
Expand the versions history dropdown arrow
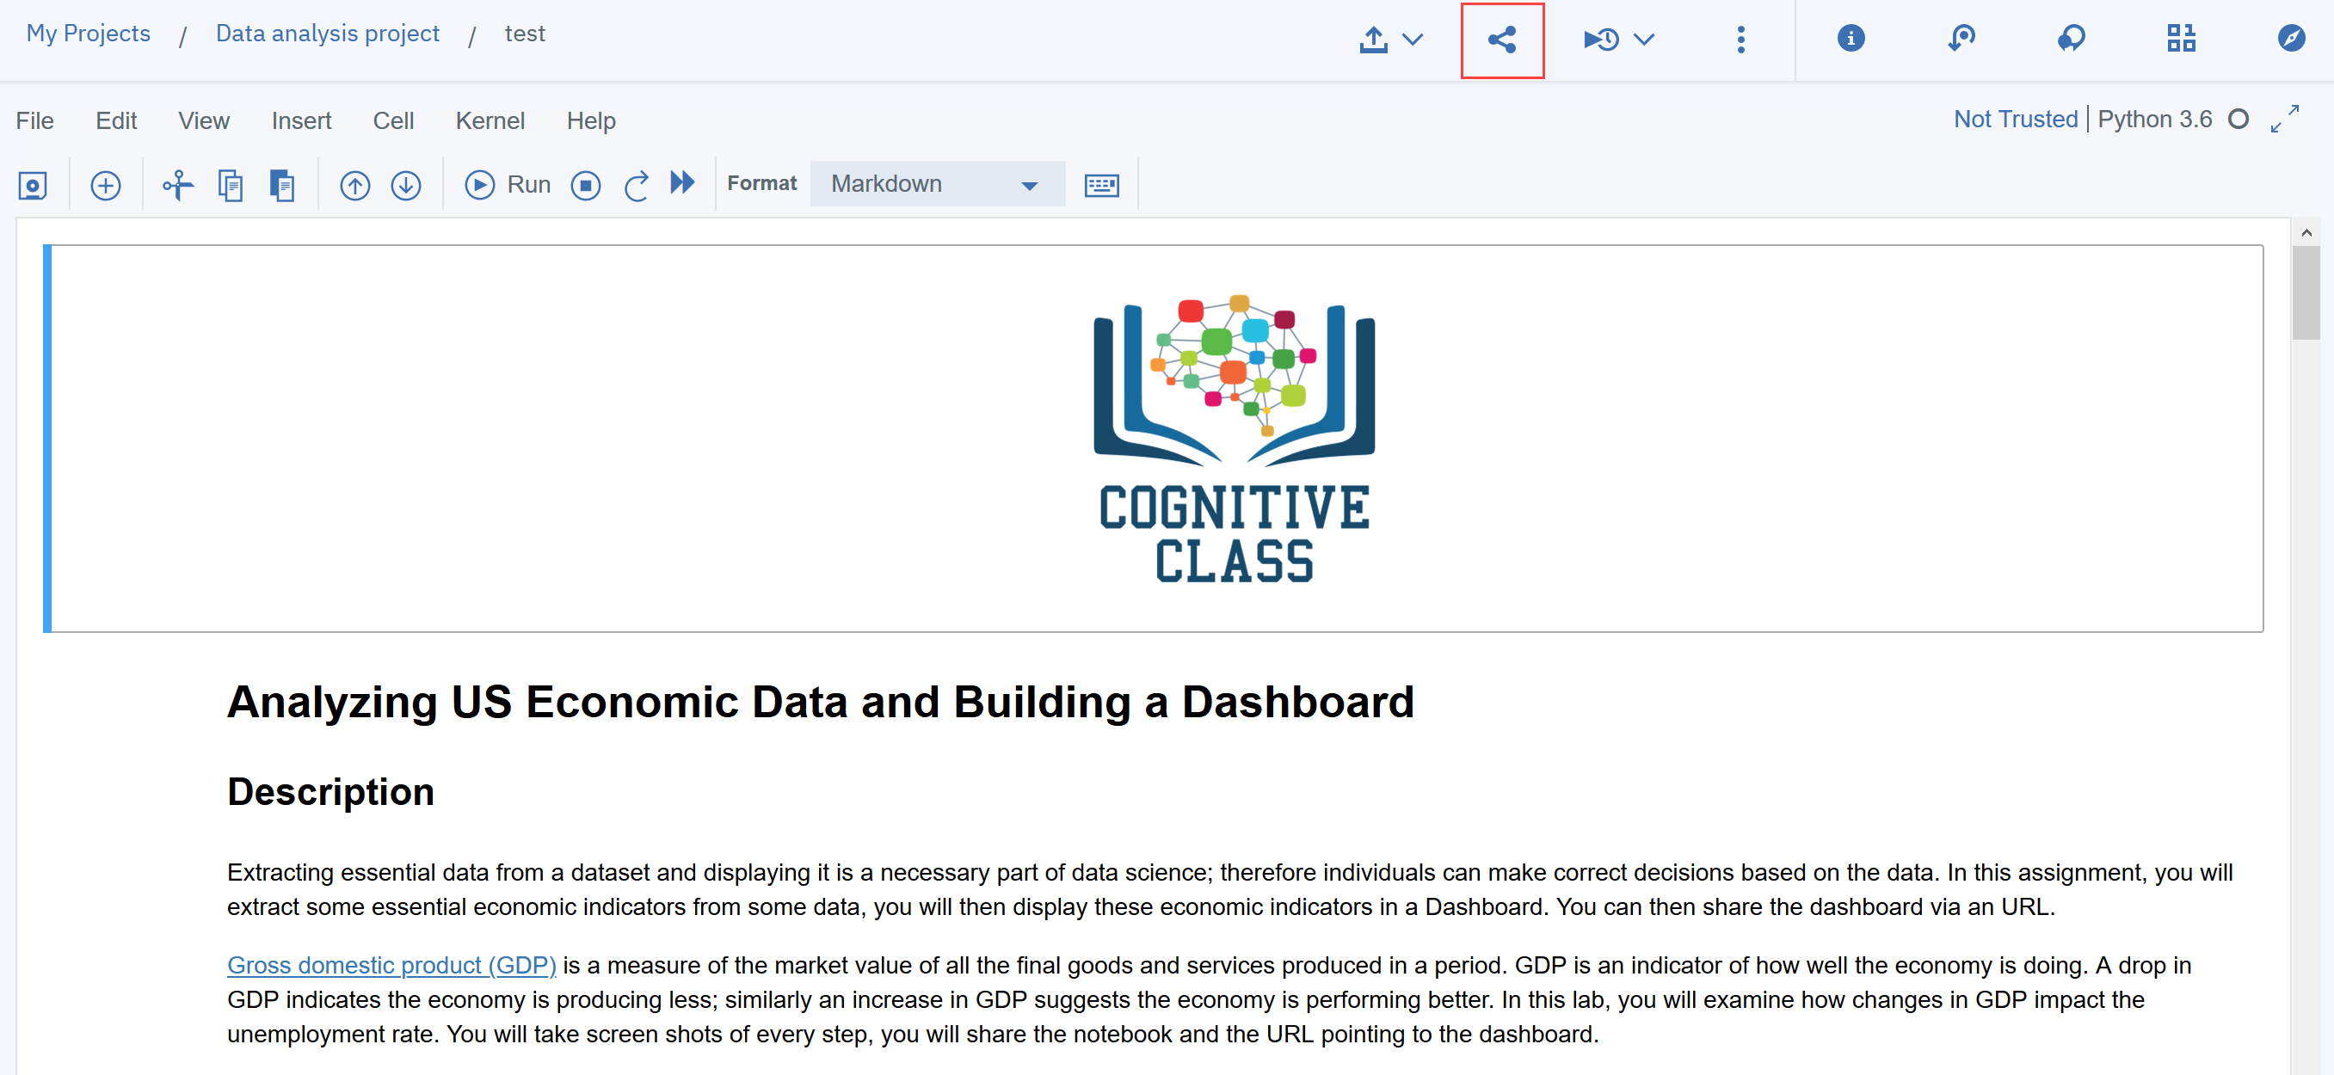click(1643, 40)
